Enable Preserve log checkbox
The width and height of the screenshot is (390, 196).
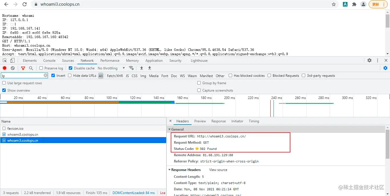(41, 68)
